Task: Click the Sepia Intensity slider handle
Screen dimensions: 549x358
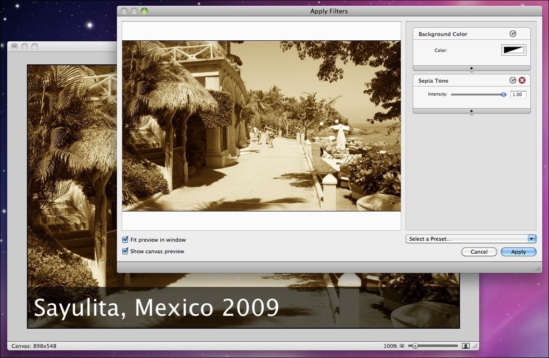Action: click(x=504, y=95)
